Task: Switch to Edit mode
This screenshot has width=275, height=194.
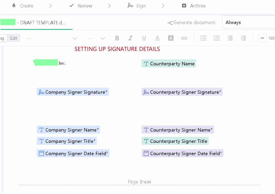Action: tap(13, 38)
